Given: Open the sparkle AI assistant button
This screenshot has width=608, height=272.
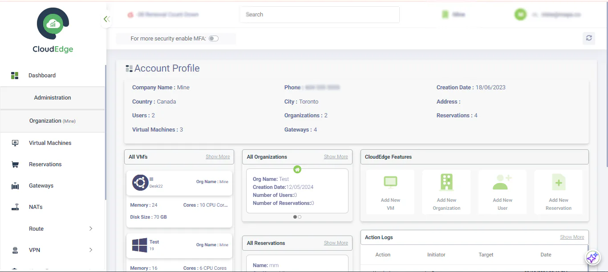Looking at the screenshot, I should click(x=592, y=258).
